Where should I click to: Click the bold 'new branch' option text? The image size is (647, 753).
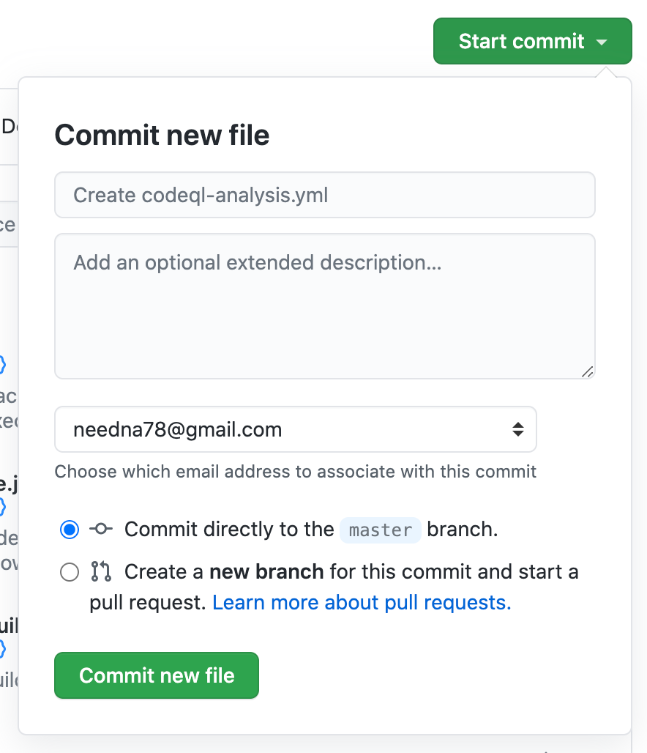tap(266, 571)
